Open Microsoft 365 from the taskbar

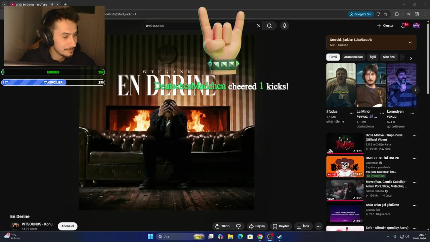(x=221, y=237)
